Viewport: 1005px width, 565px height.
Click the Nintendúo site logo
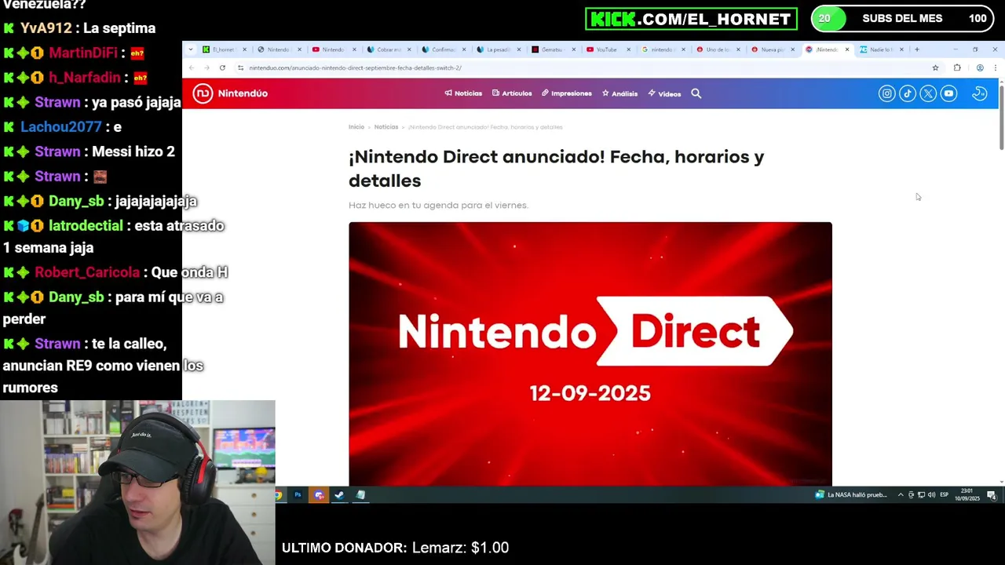(x=231, y=93)
